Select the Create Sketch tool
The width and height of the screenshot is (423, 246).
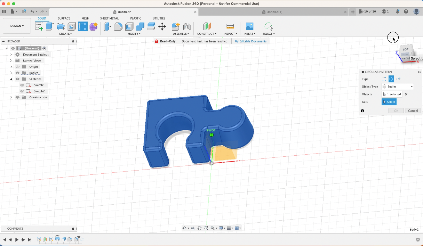(x=39, y=26)
